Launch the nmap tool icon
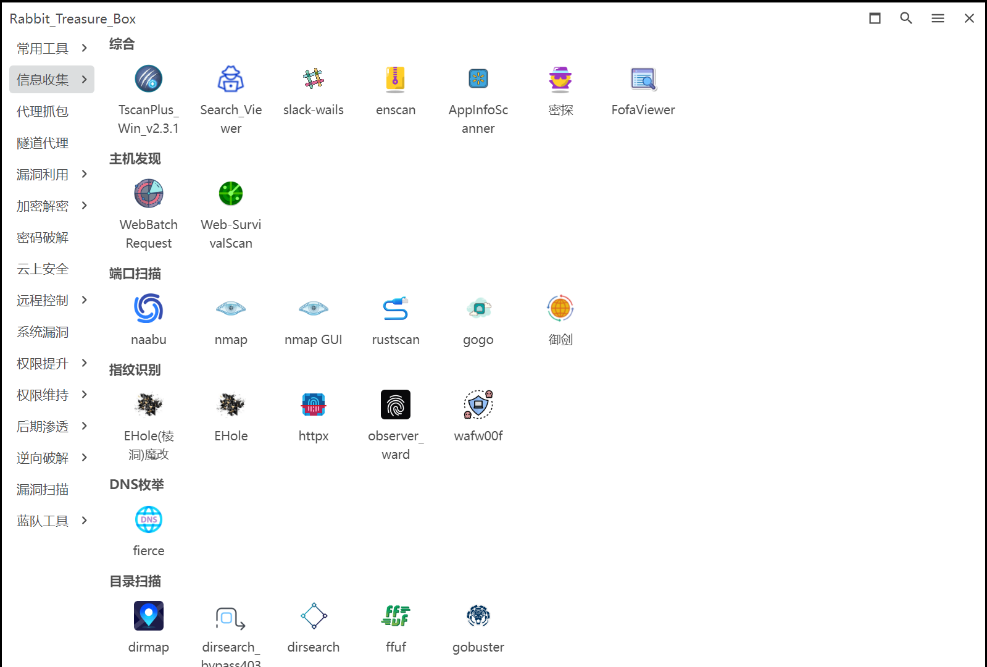Screen dimensions: 987x667 click(x=231, y=309)
